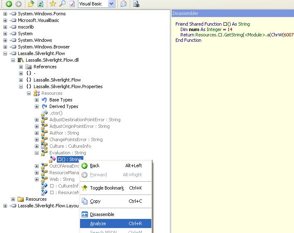The width and height of the screenshot is (294, 233).
Task: Click the yellow Resources folder icon
Action: [21, 199]
